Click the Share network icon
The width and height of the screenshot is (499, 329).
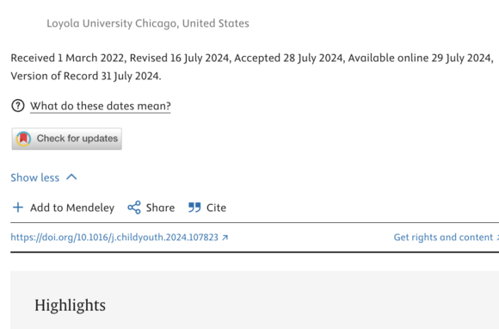[134, 208]
